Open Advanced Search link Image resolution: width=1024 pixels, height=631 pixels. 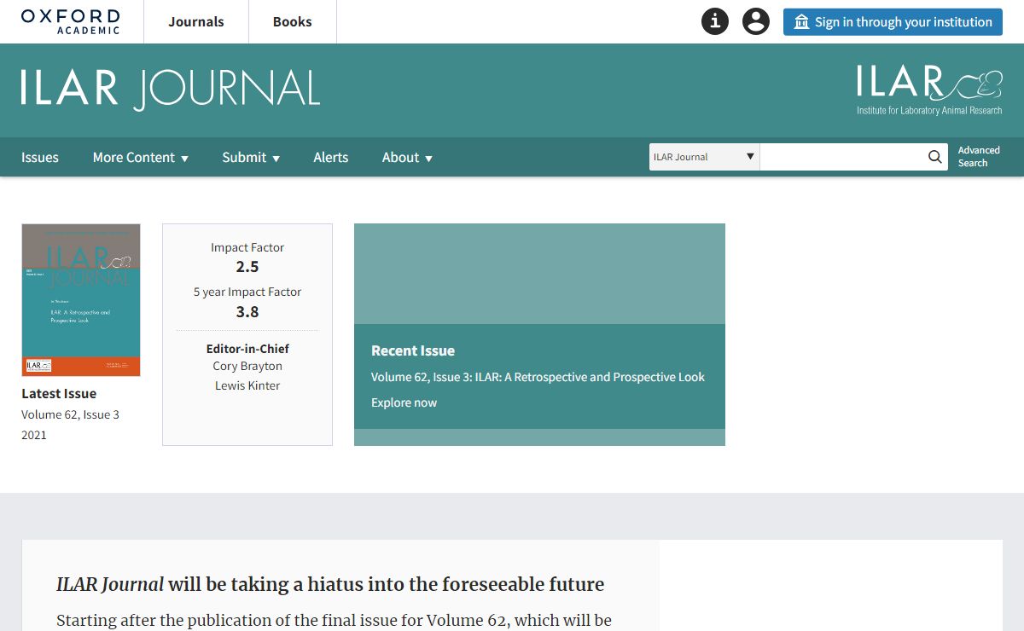click(x=979, y=157)
